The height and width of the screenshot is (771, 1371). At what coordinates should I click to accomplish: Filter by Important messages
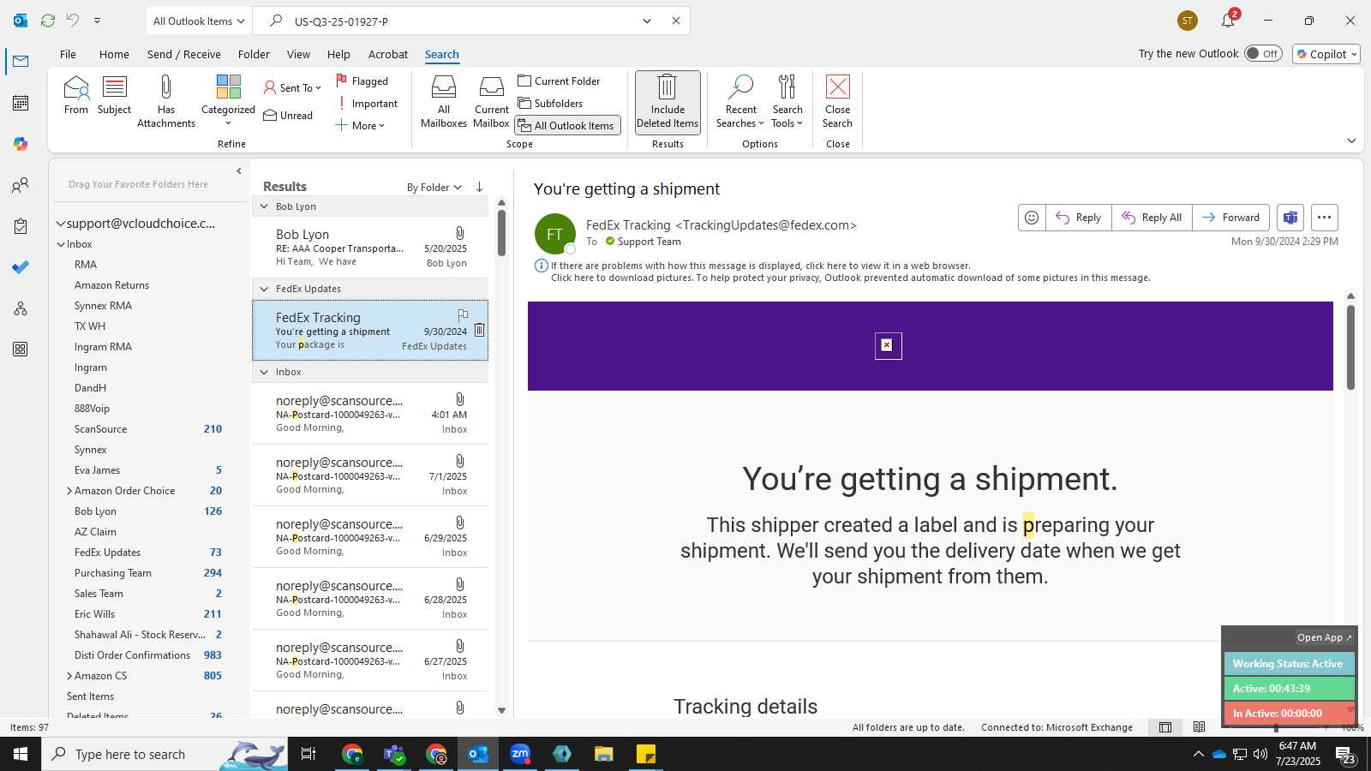367,104
